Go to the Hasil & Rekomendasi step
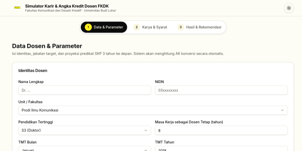 (x=199, y=27)
